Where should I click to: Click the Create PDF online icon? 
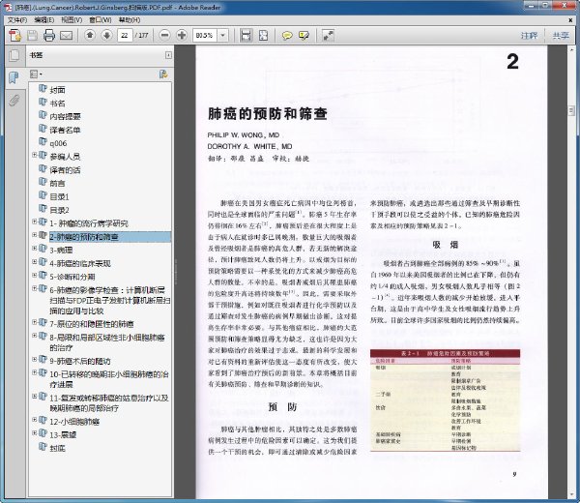(x=14, y=36)
